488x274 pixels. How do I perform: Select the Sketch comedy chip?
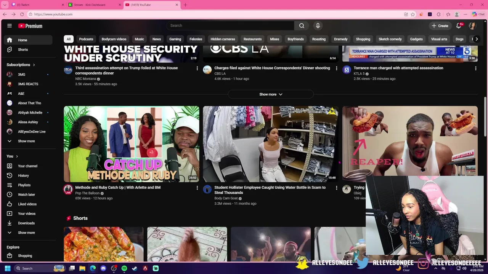pos(390,39)
